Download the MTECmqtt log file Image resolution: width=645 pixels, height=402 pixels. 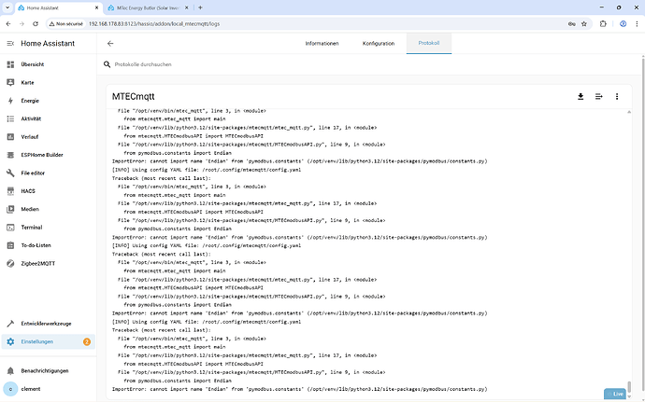[580, 96]
